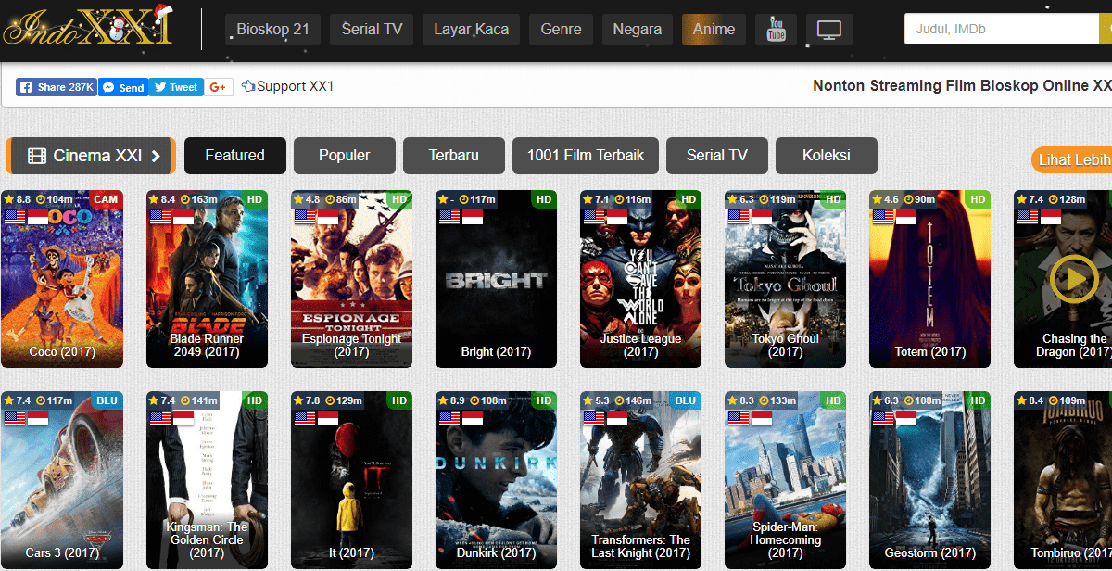Click the 163m duration on Blade Runner

[199, 199]
